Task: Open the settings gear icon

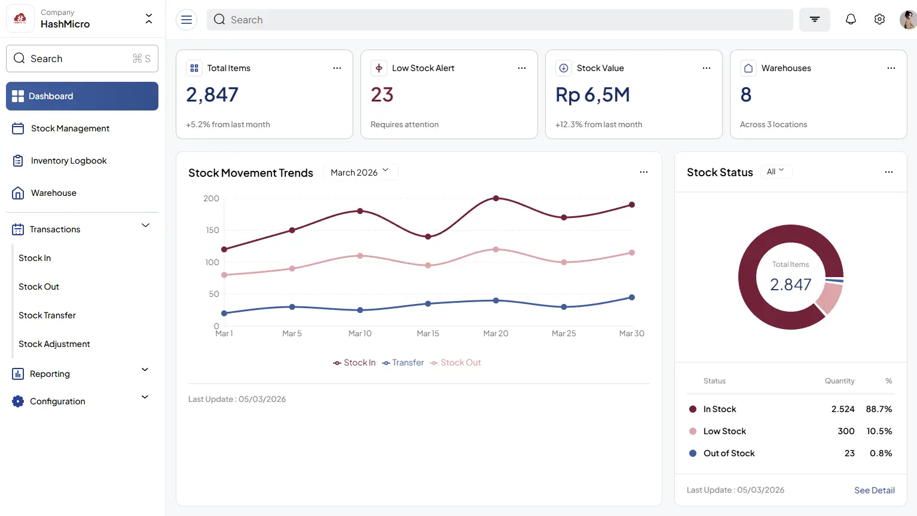Action: (879, 20)
